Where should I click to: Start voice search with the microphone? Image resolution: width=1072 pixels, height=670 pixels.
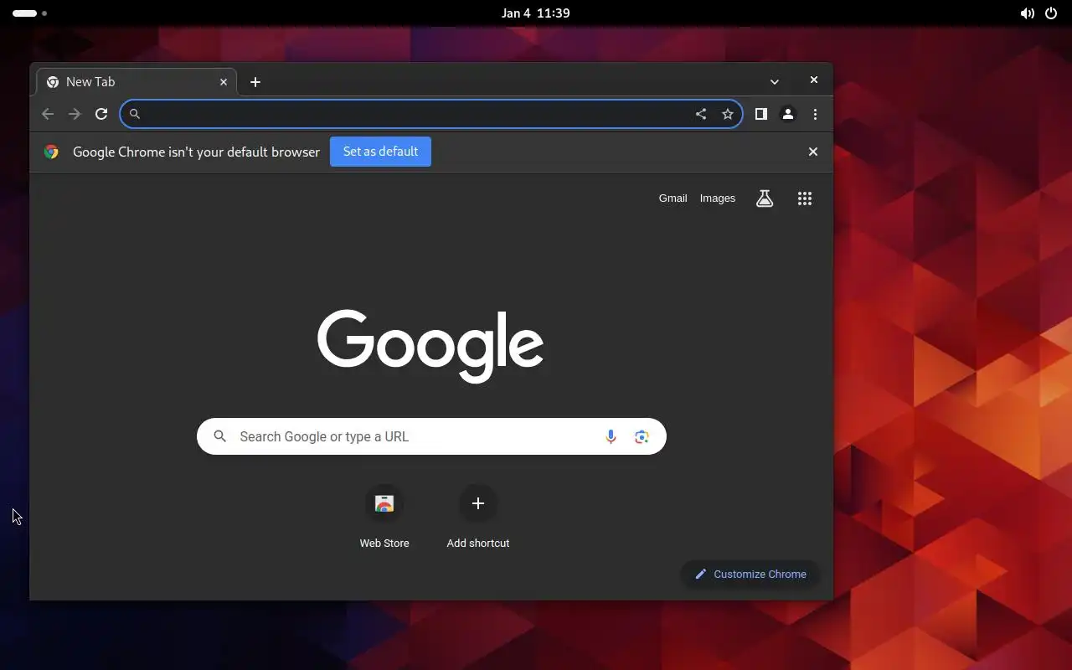click(x=611, y=436)
